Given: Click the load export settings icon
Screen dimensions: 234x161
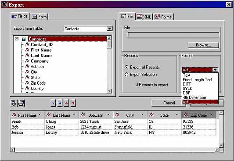Looking at the screenshot, I should [14, 103].
